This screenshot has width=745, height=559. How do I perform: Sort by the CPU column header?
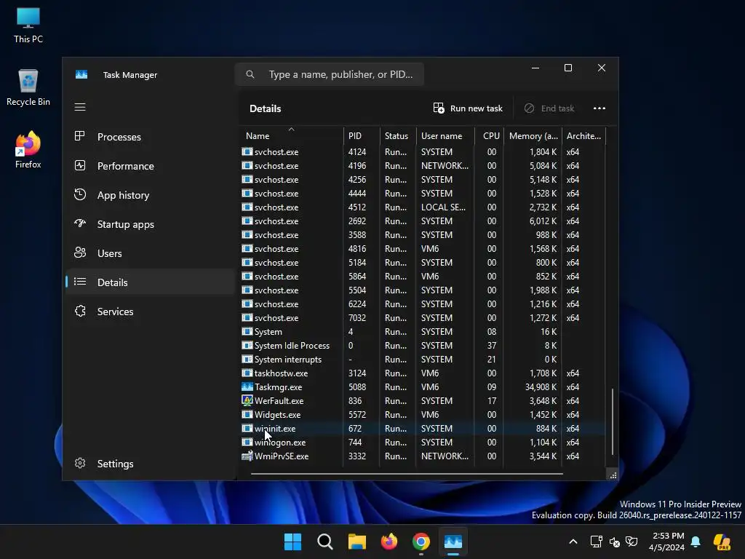[x=489, y=135]
